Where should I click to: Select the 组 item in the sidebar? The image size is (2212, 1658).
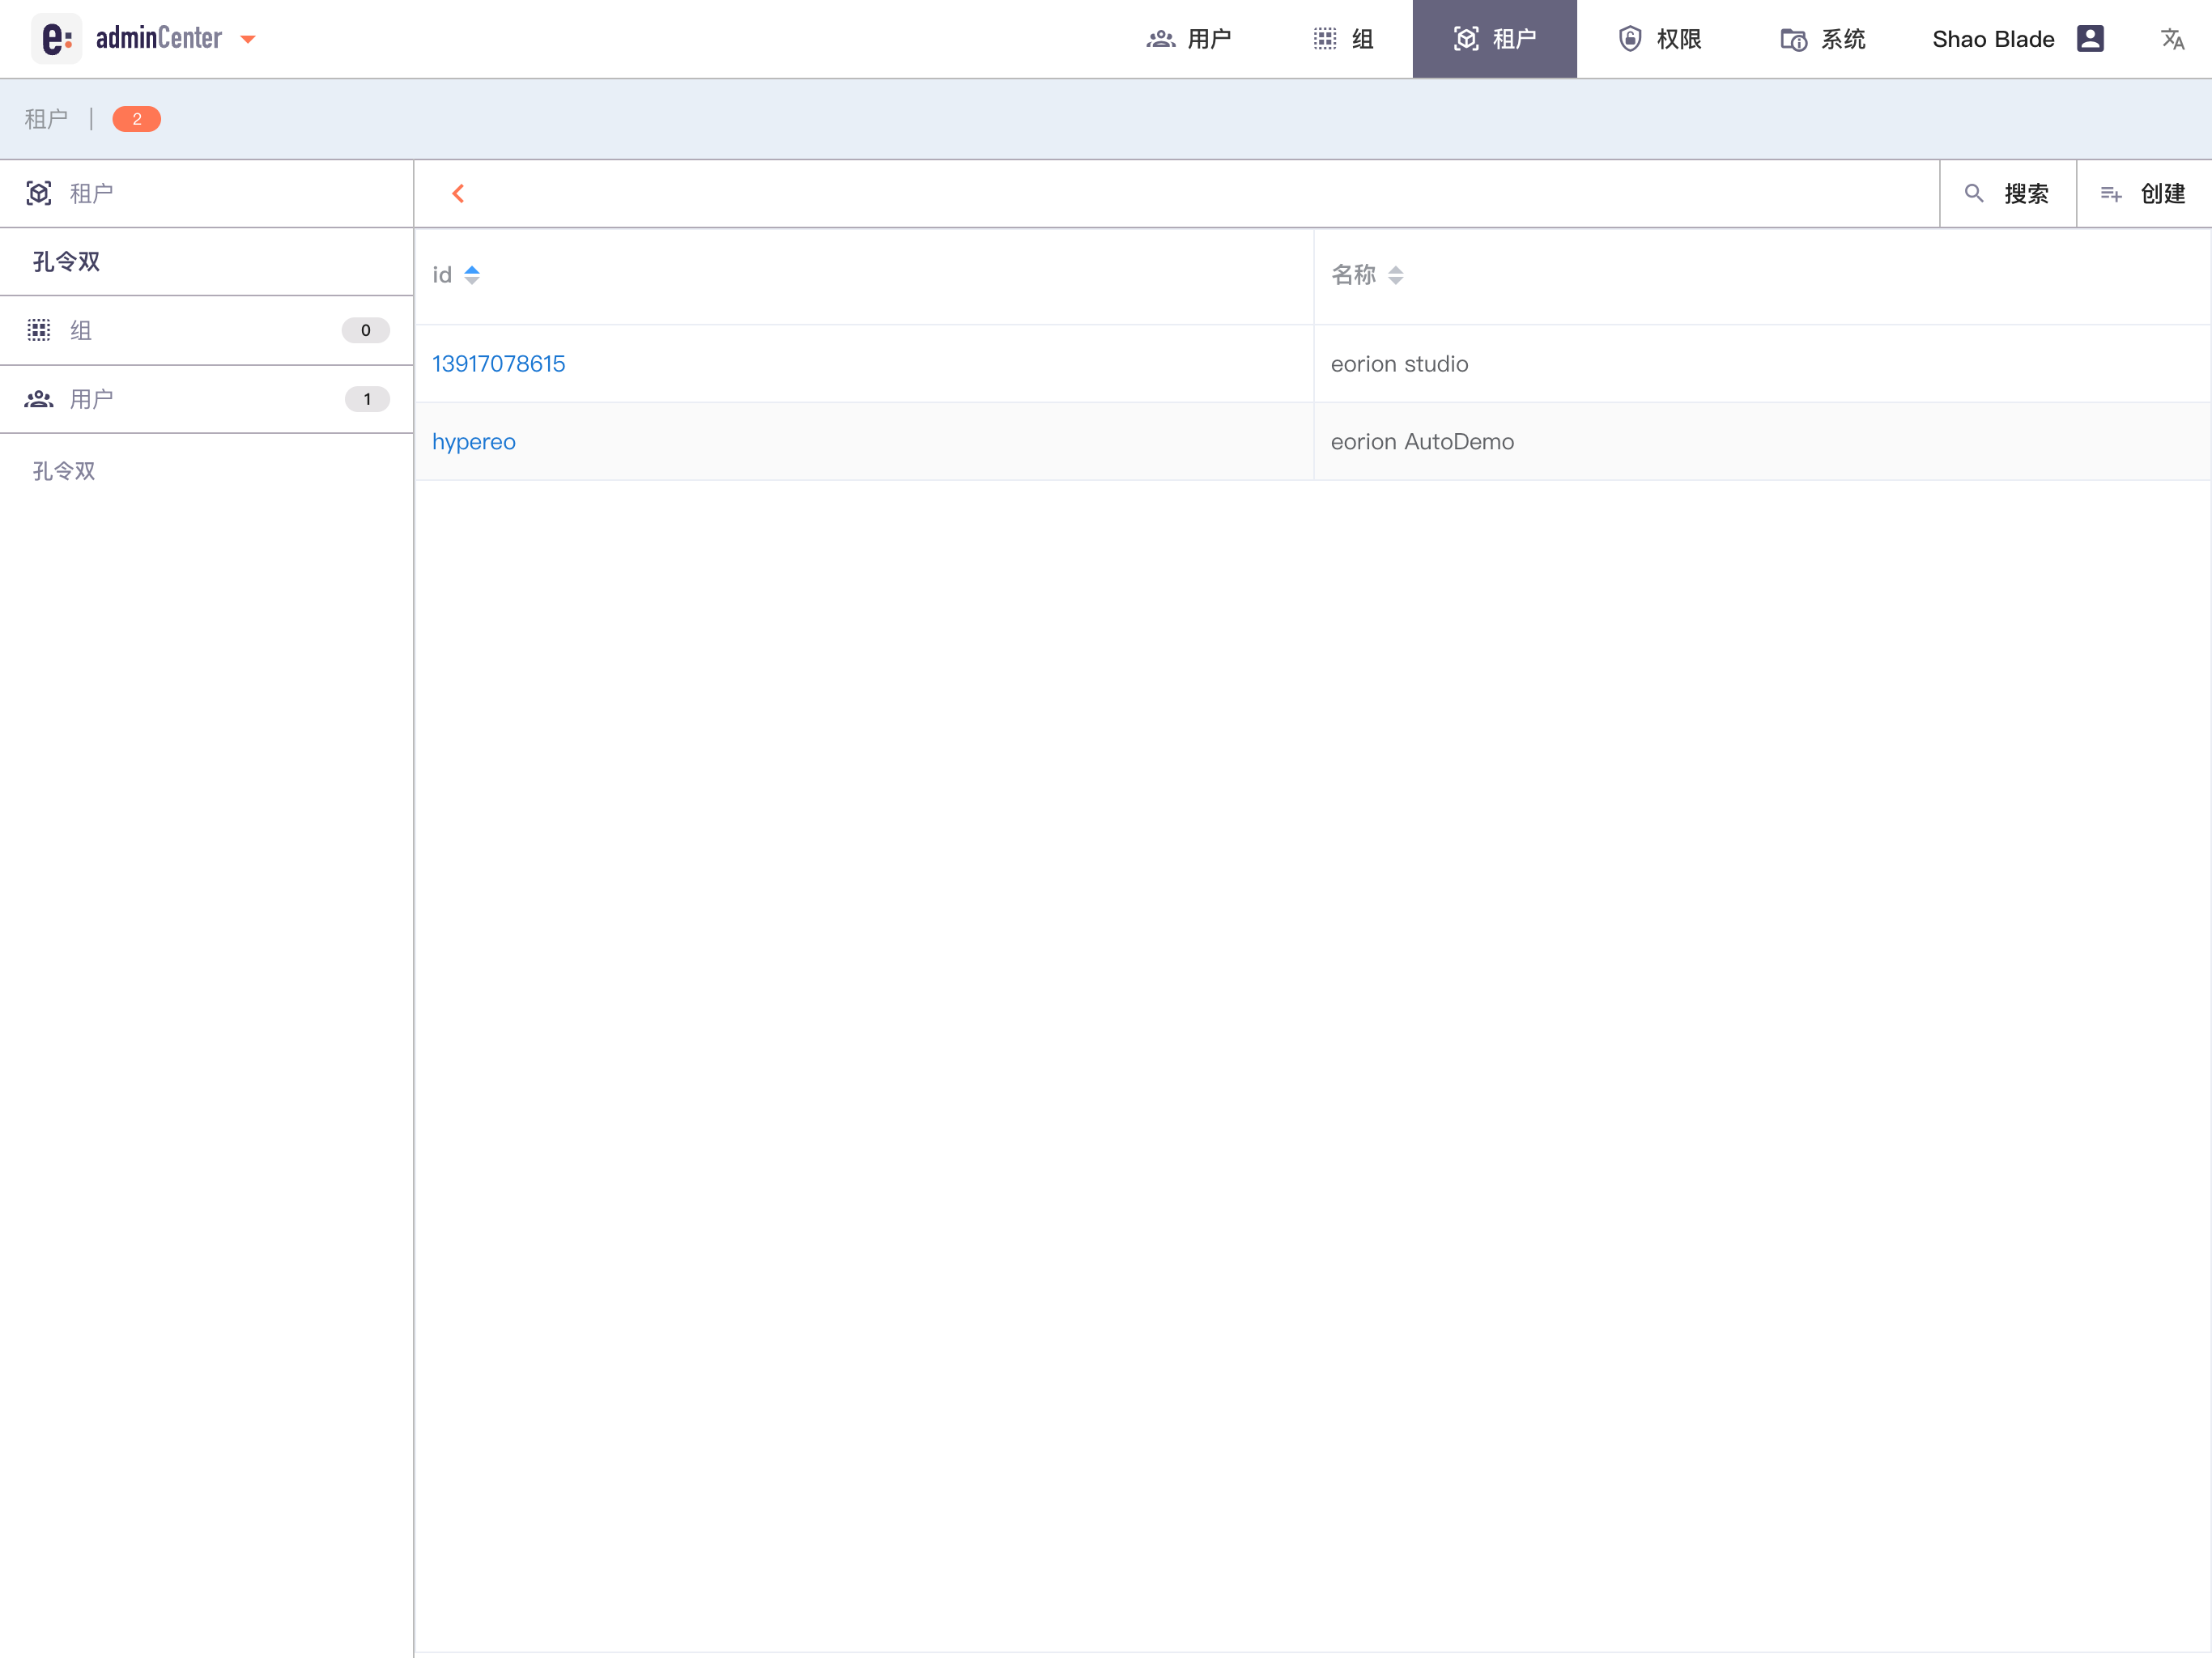click(x=206, y=330)
